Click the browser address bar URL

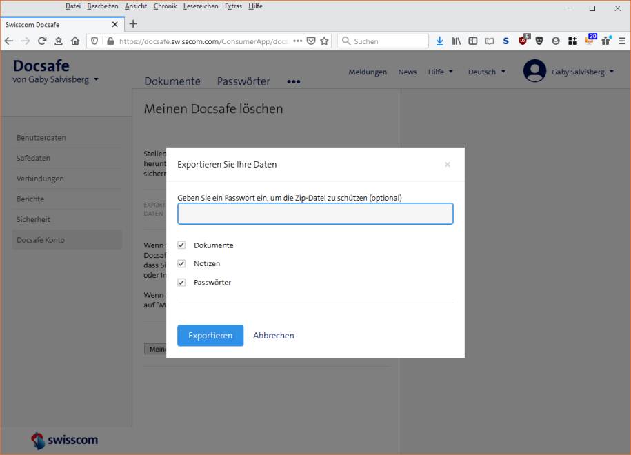pos(203,41)
